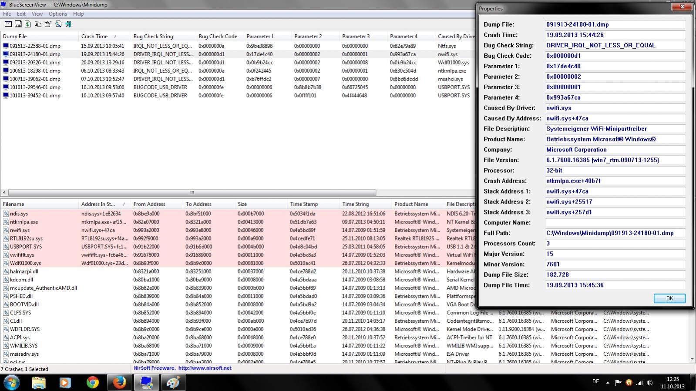Open the NirSoft website link
Image resolution: width=696 pixels, height=391 pixels.
(x=205, y=368)
